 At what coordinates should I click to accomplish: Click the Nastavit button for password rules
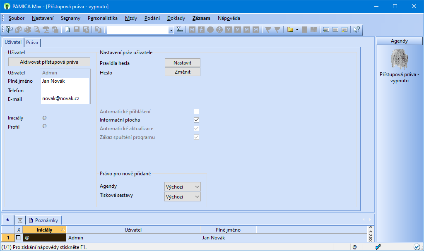click(x=183, y=63)
